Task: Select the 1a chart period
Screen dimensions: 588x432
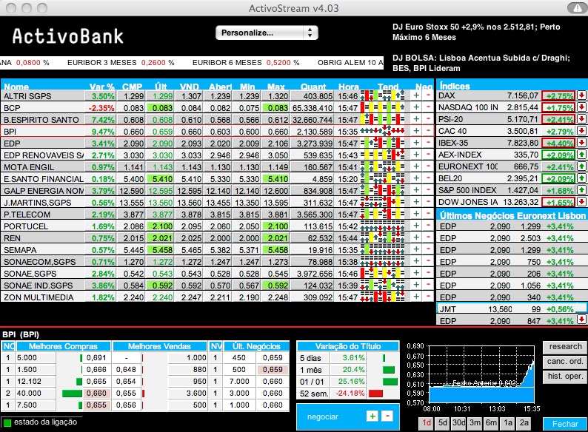Action: [508, 423]
